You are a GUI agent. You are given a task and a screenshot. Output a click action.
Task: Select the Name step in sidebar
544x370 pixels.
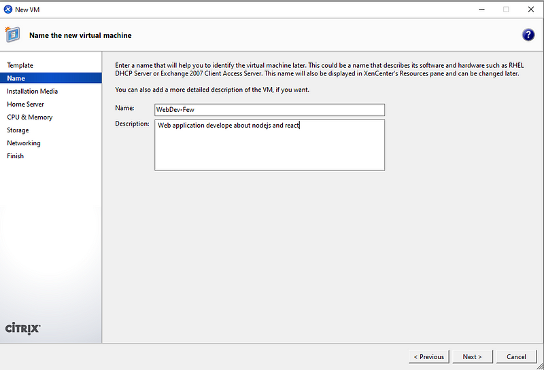tap(16, 78)
